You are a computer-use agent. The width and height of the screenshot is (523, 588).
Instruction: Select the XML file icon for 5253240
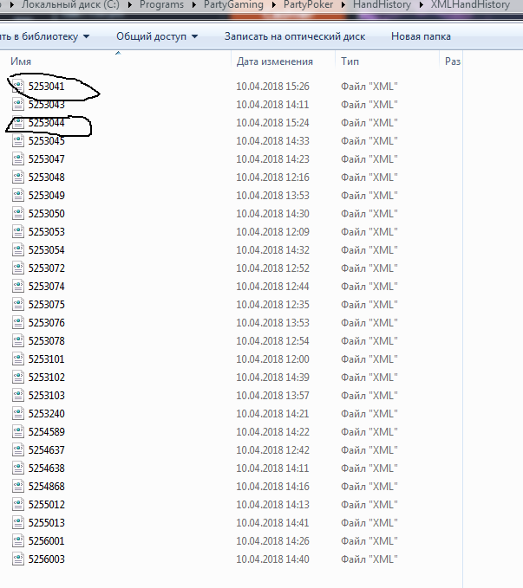[18, 414]
